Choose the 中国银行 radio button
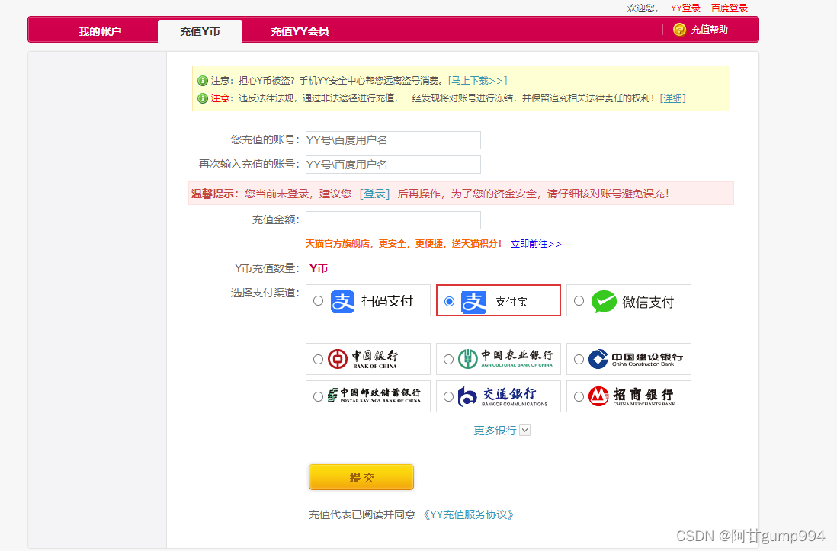The height and width of the screenshot is (551, 837). (318, 359)
